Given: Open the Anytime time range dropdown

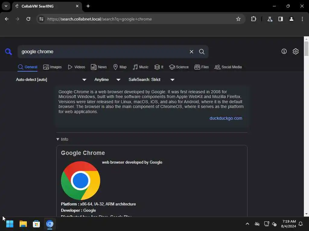Looking at the screenshot, I should click(107, 79).
